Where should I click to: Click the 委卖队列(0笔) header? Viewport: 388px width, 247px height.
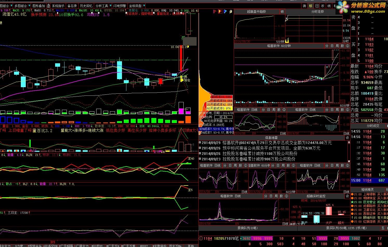pyautogui.click(x=247, y=228)
